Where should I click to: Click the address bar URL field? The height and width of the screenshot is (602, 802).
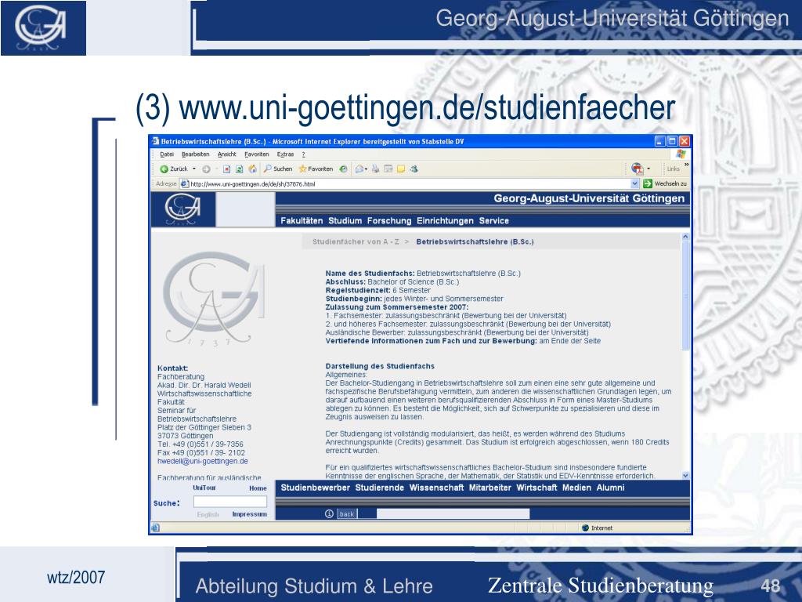[409, 183]
